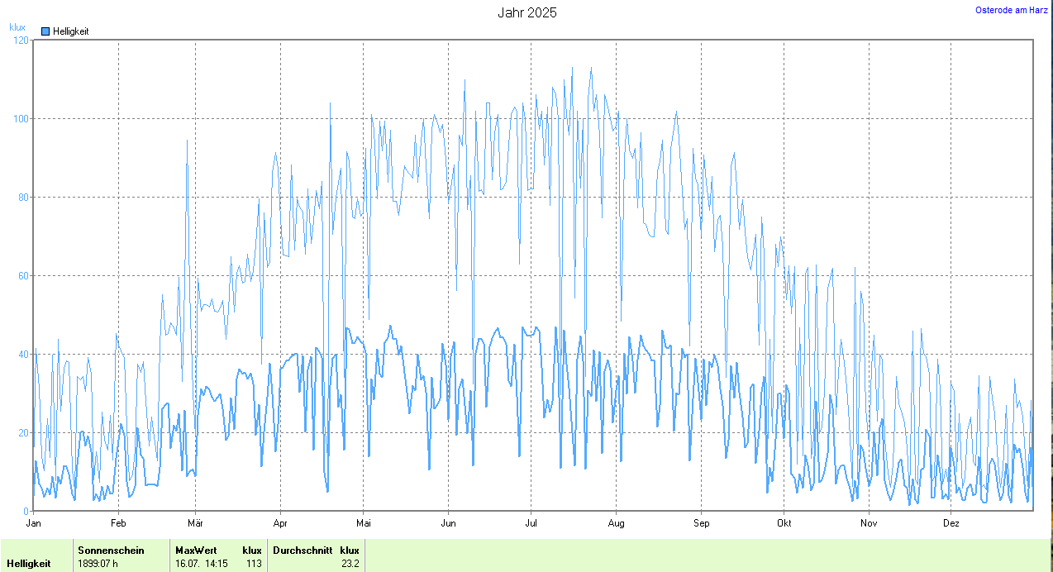This screenshot has height=572, width=1053.
Task: Pick the Dez month marker on the x-axis
Action: tap(951, 523)
